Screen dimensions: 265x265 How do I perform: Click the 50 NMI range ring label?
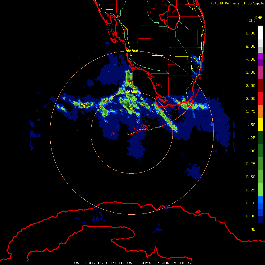(x=132, y=92)
